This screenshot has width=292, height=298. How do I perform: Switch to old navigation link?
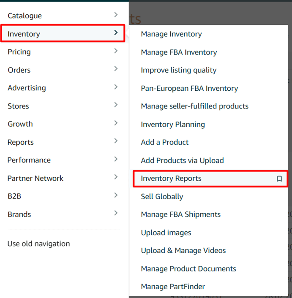pyautogui.click(x=38, y=244)
